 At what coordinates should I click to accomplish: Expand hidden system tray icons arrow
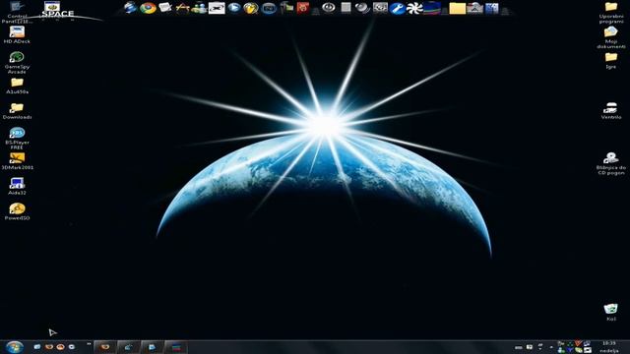551,347
